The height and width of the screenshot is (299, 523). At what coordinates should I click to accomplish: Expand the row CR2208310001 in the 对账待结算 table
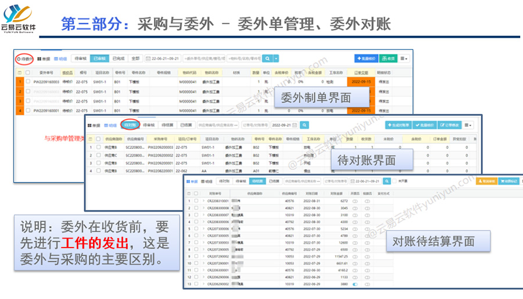(203, 201)
